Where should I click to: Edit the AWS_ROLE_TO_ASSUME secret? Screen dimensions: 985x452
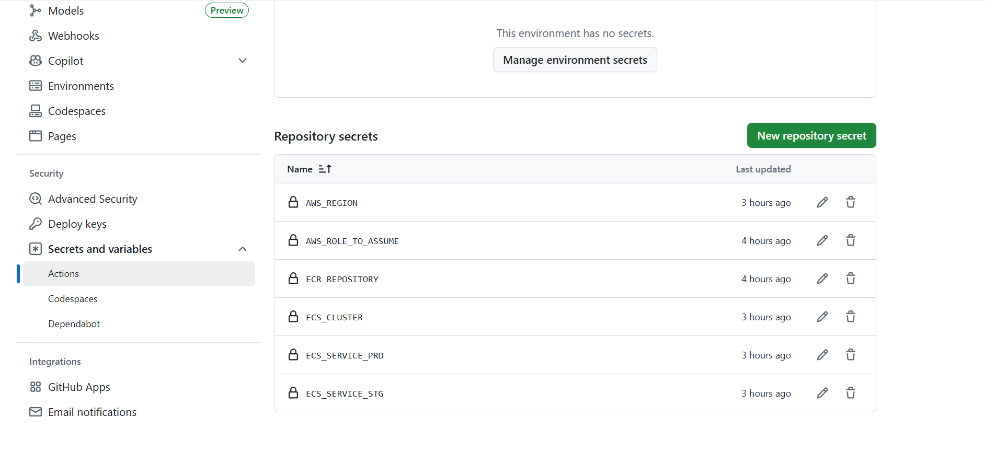point(822,240)
